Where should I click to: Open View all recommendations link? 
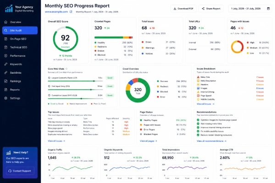(211, 141)
